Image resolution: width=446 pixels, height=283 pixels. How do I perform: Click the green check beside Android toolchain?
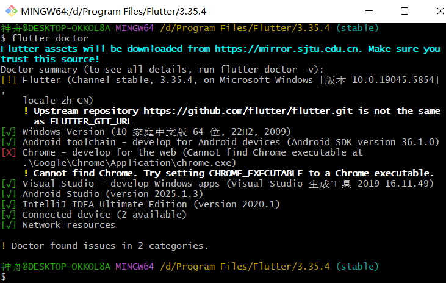click(x=9, y=142)
